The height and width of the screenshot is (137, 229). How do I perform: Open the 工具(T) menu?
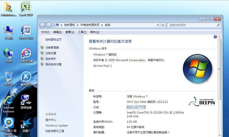pos(82,32)
